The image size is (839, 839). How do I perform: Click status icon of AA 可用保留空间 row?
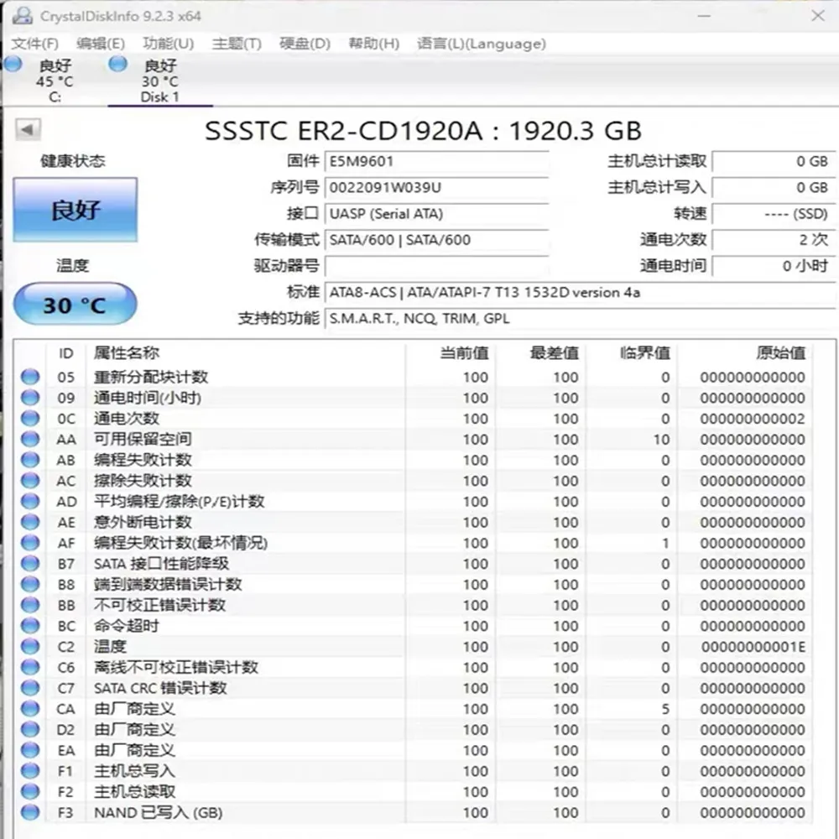click(x=30, y=440)
